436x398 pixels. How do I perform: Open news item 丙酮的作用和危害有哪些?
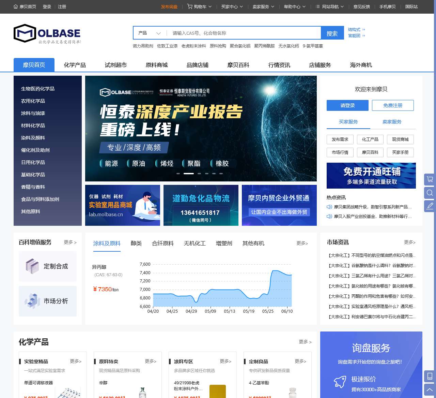click(x=371, y=296)
